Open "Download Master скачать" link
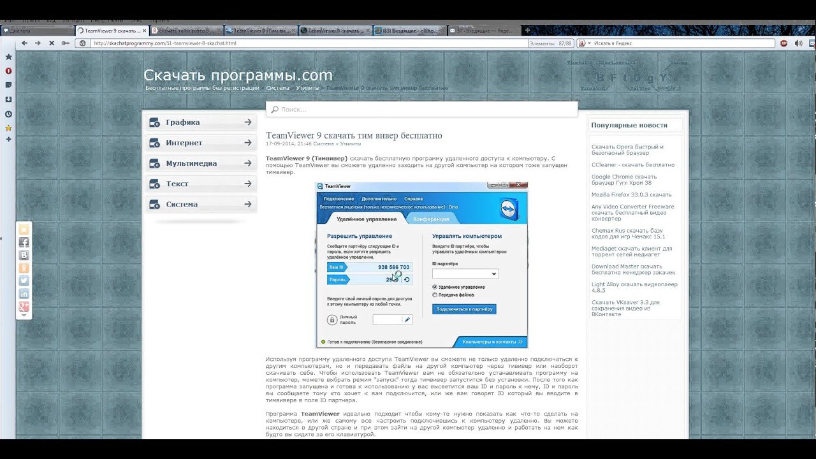This screenshot has width=816, height=459. [x=632, y=270]
